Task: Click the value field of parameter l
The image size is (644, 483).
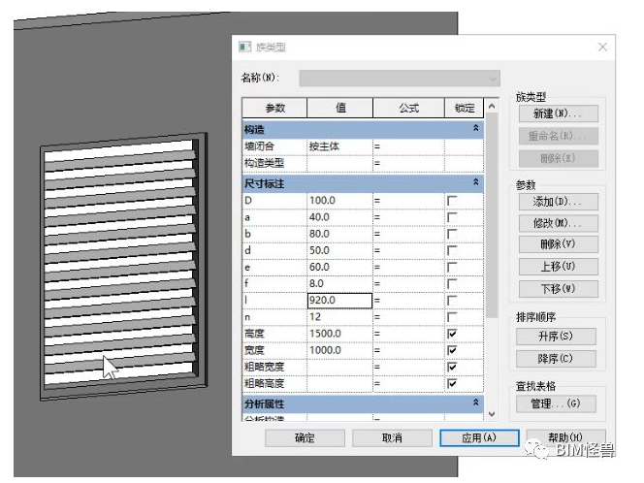Action: coord(339,301)
